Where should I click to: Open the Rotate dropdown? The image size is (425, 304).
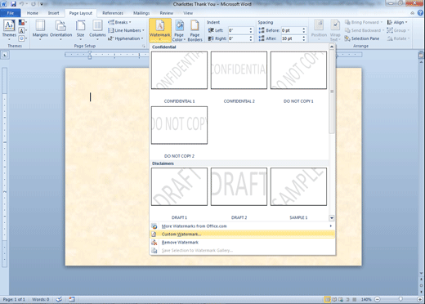coord(398,38)
